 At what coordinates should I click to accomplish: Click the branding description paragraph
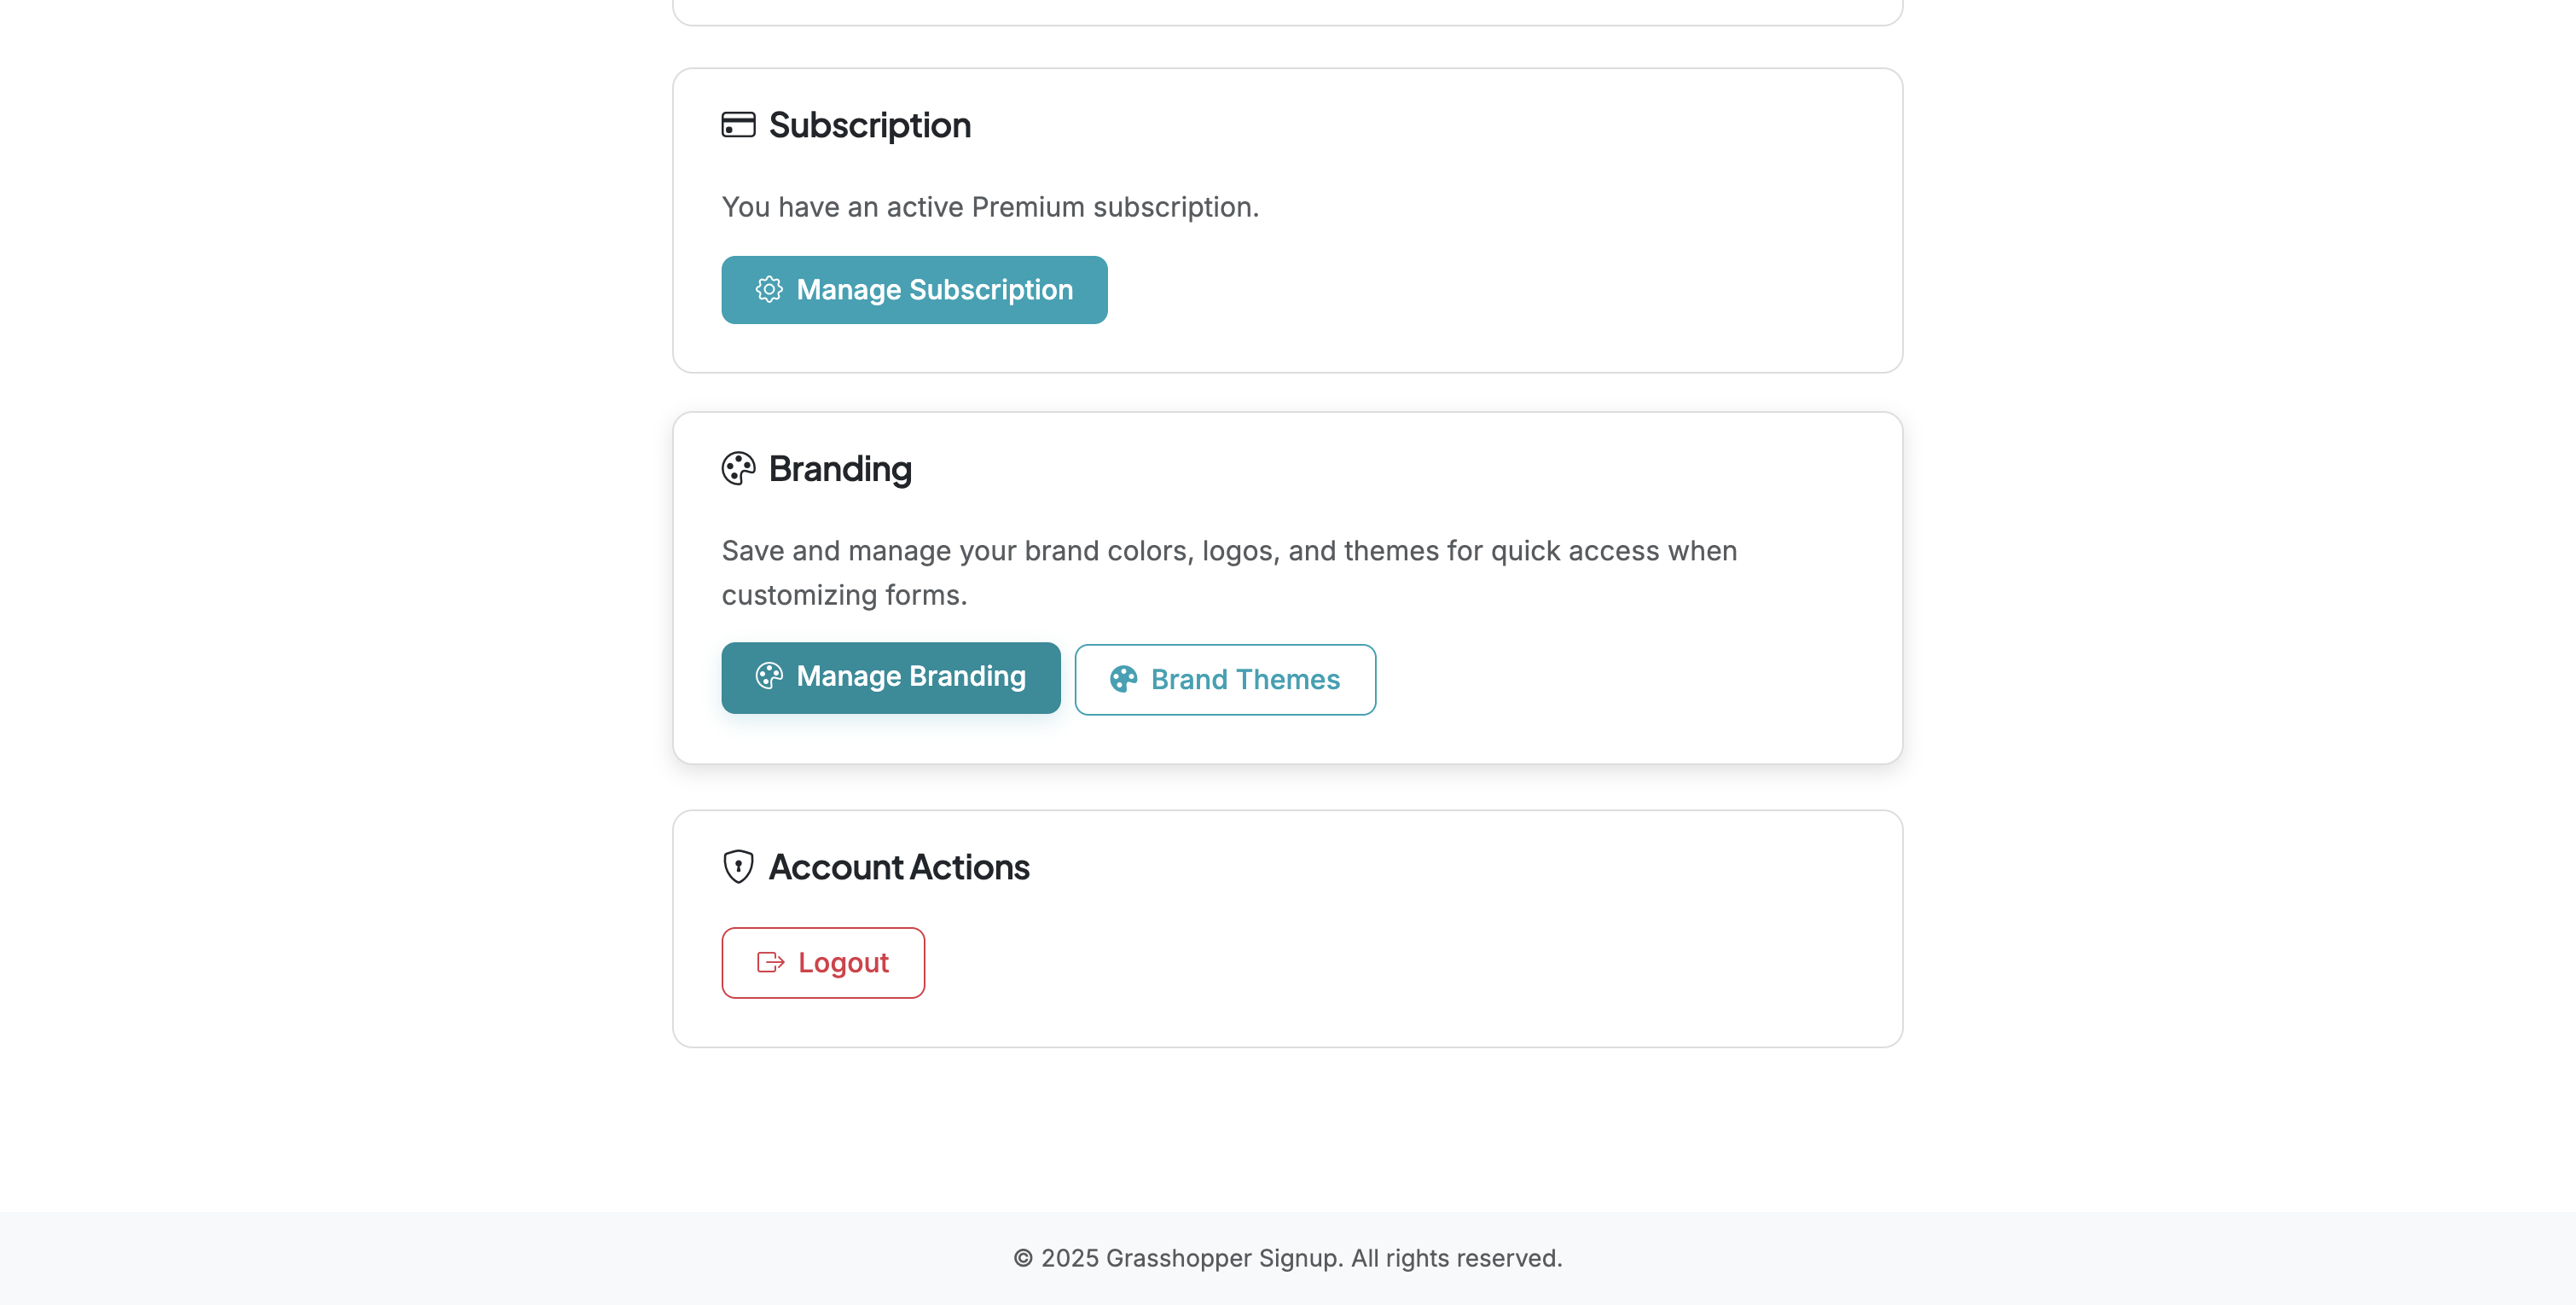(x=1229, y=571)
